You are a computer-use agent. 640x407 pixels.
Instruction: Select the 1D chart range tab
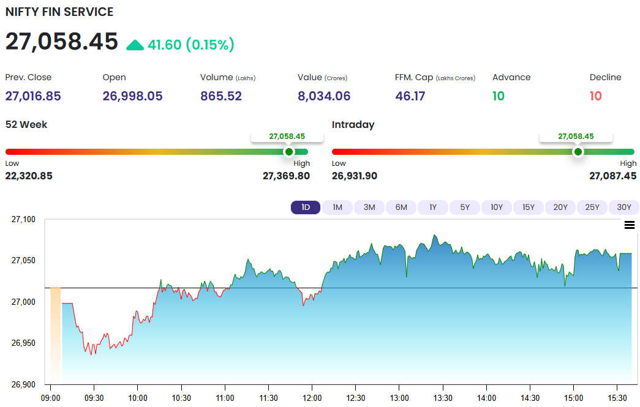click(306, 207)
